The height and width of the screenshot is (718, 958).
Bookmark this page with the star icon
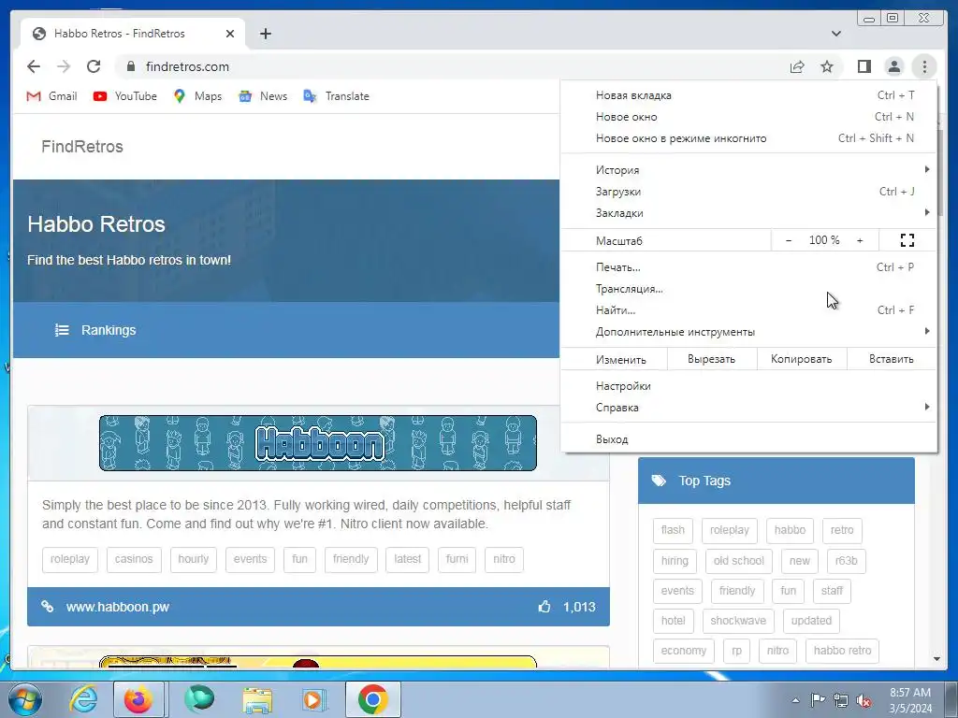point(827,66)
